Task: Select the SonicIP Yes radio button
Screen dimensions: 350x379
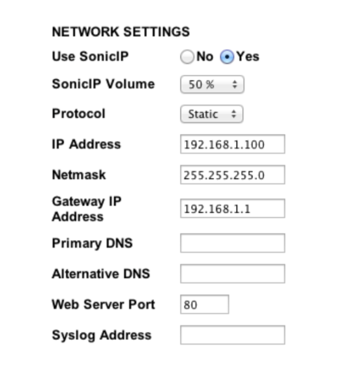Action: (x=227, y=57)
